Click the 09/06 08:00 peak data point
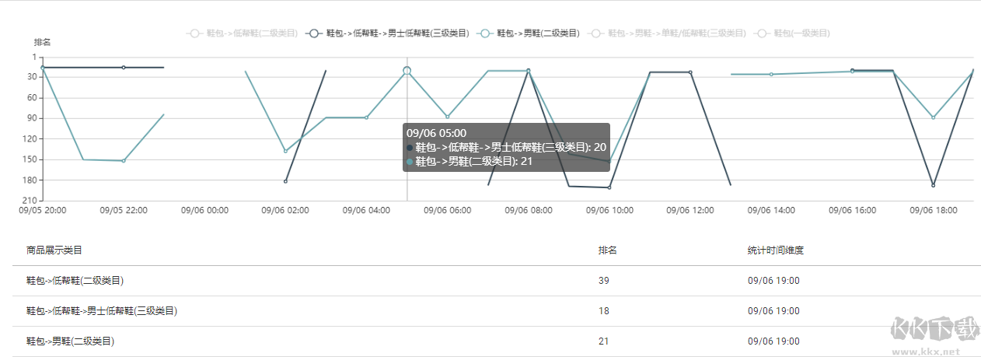The width and height of the screenshot is (981, 357). 529,71
